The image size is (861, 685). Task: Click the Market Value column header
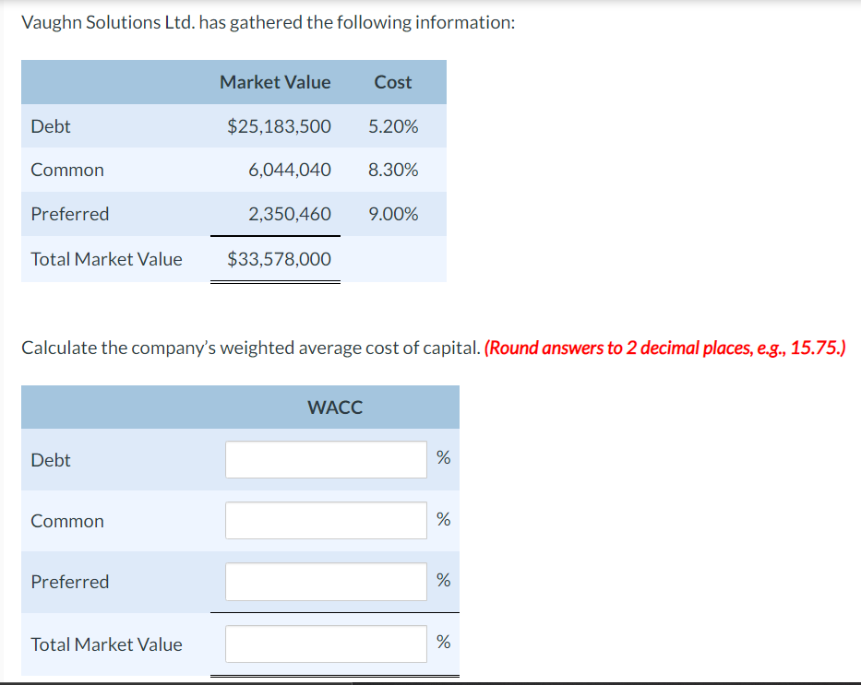pyautogui.click(x=274, y=82)
